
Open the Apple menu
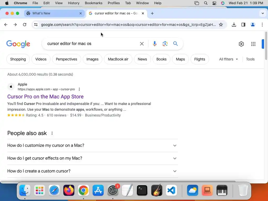click(7, 3)
